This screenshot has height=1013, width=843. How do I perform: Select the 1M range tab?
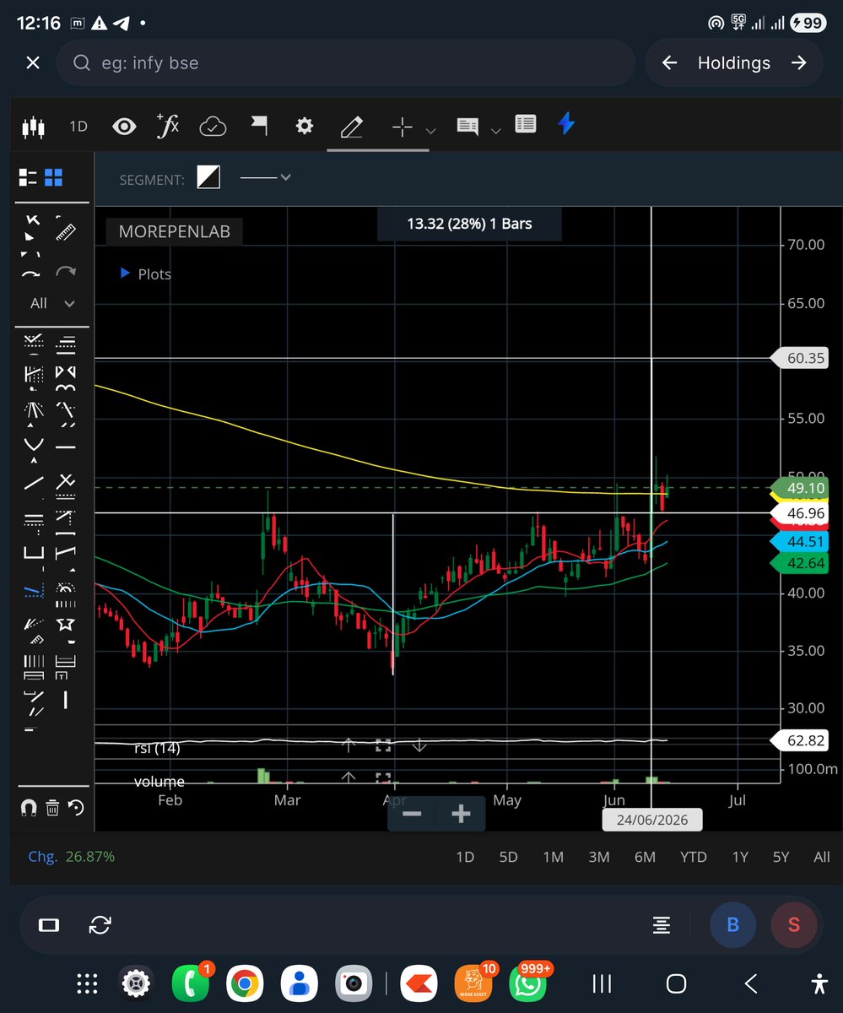(x=553, y=857)
